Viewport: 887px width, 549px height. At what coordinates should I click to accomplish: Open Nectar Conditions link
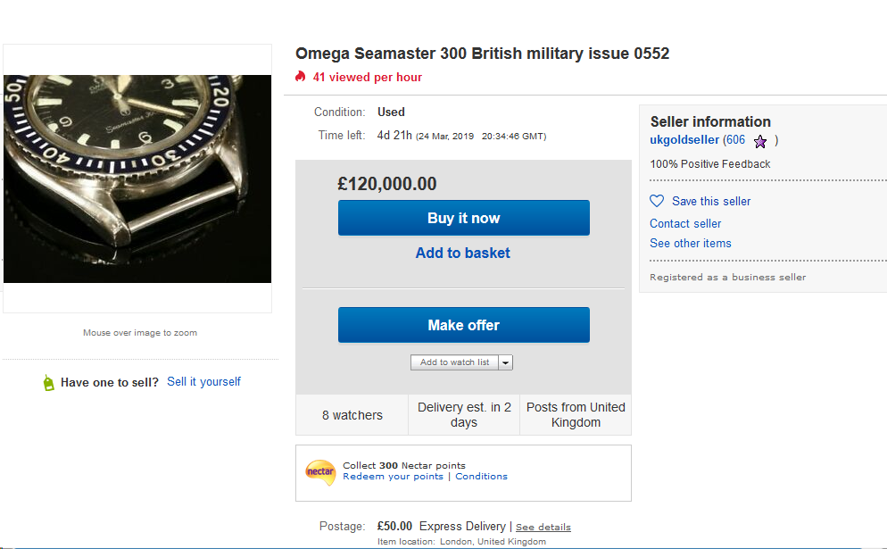tap(481, 477)
